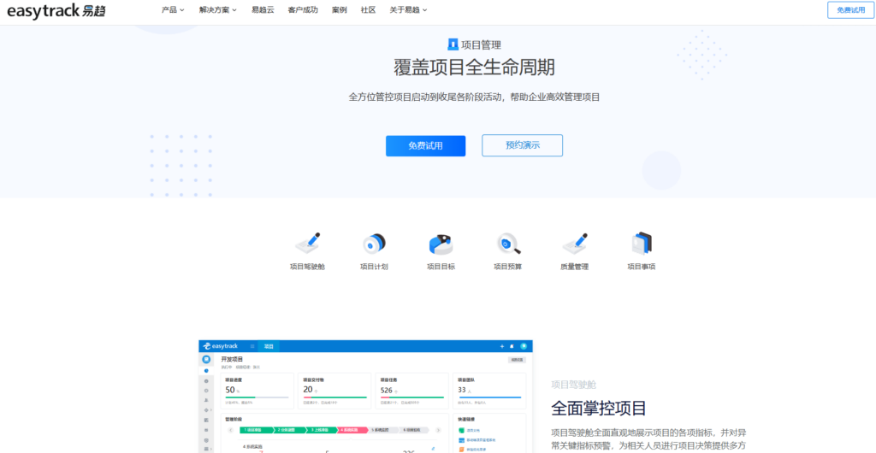Expand the 解决方案 dropdown menu

(x=218, y=10)
